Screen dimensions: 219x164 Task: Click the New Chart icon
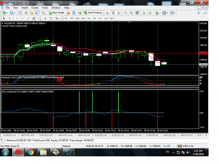pyautogui.click(x=4, y=13)
